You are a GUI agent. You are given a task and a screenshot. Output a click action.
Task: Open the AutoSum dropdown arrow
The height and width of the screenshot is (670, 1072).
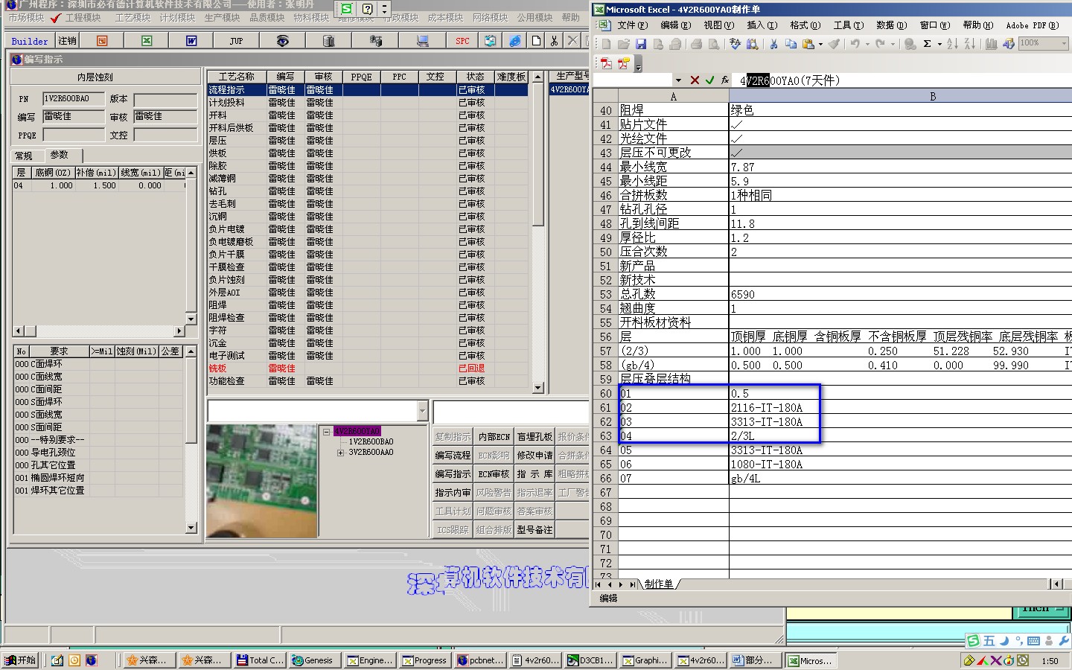[939, 44]
